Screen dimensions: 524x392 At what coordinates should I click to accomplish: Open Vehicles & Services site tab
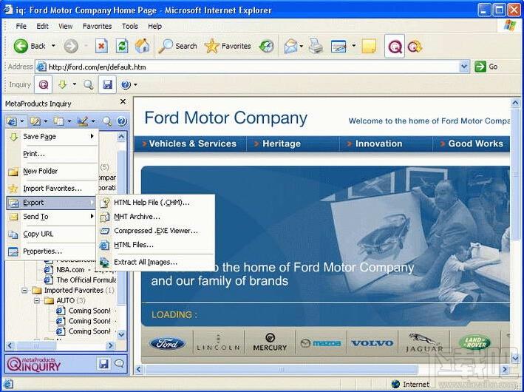pos(190,143)
